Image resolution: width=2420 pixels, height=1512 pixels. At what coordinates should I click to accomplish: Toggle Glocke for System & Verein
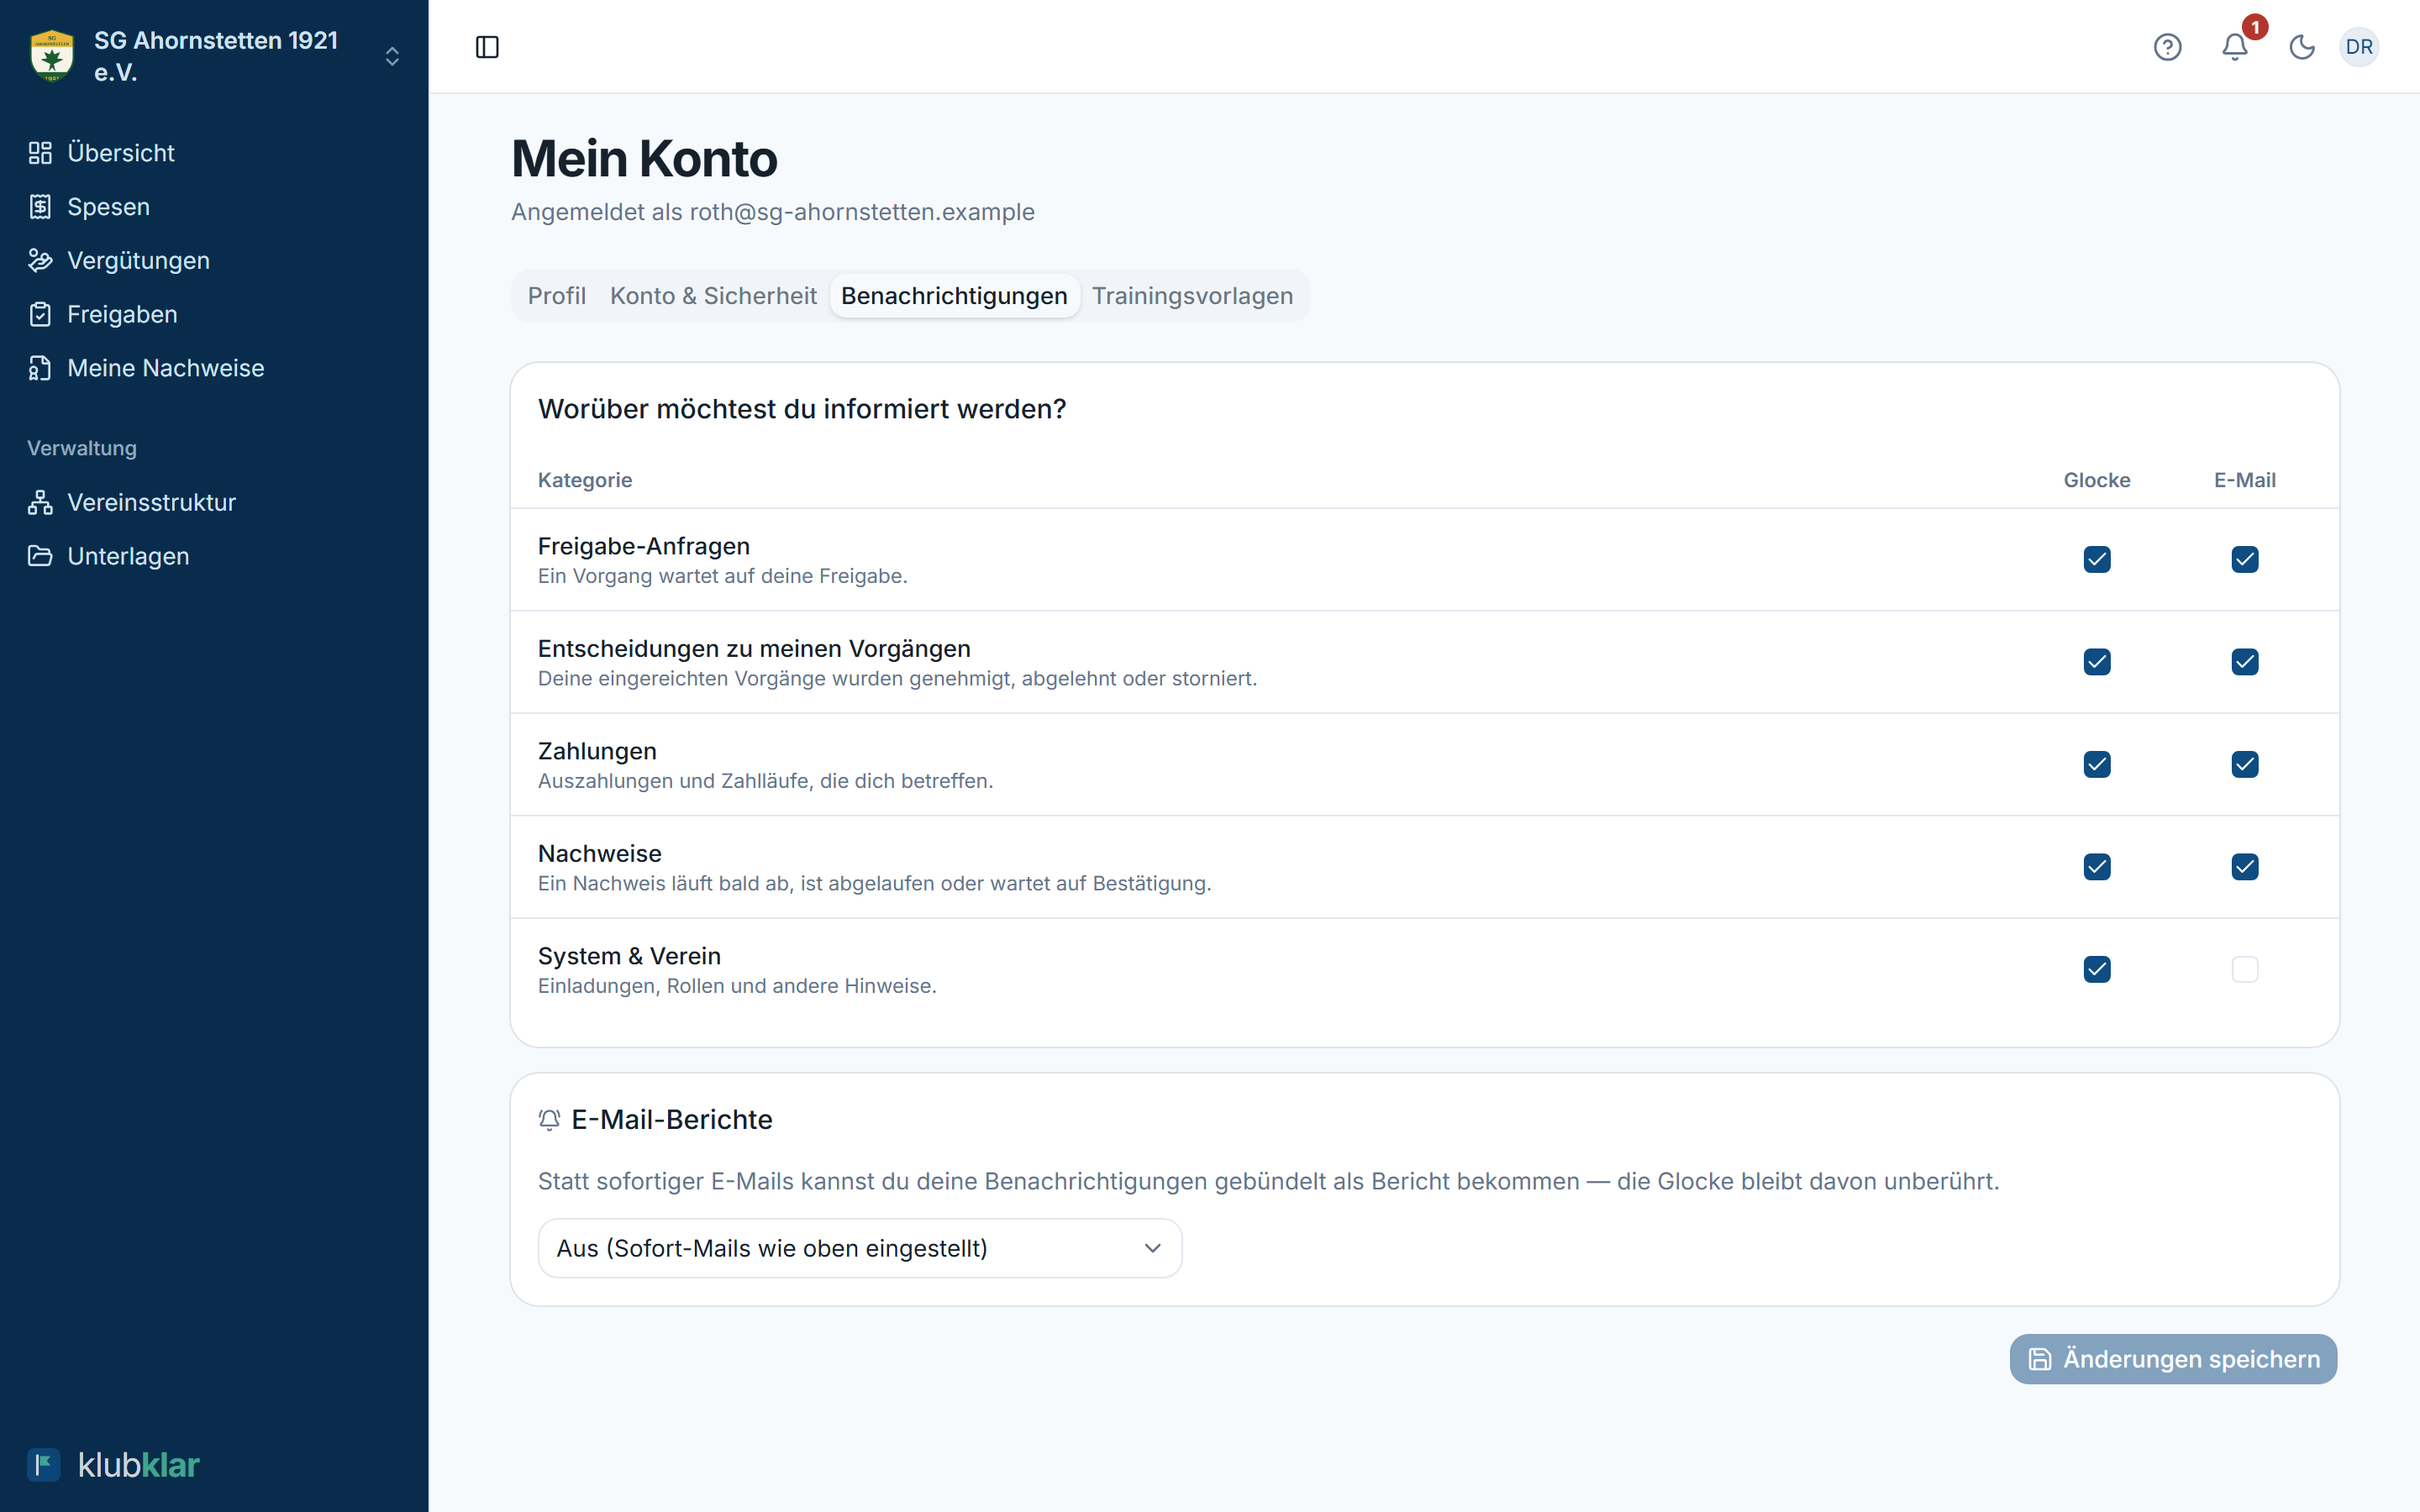(2097, 969)
